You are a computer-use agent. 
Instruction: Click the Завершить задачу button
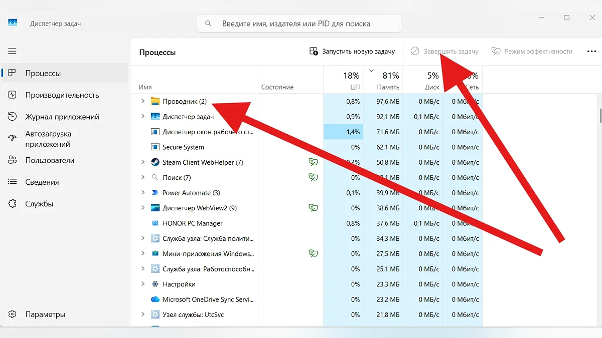click(x=444, y=51)
